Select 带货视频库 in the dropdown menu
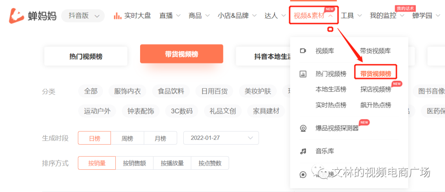 coord(375,51)
